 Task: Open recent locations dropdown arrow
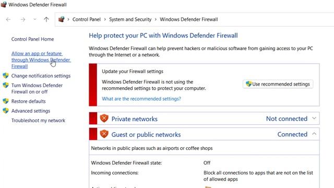pos(35,20)
